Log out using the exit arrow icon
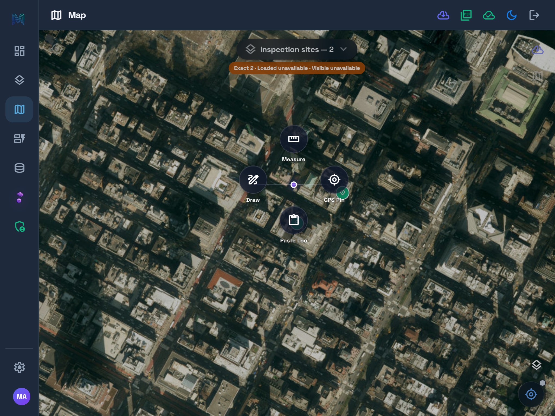 coord(534,15)
